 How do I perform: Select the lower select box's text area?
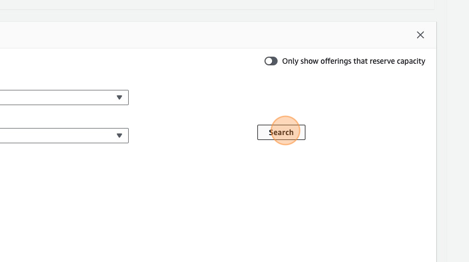coord(55,136)
